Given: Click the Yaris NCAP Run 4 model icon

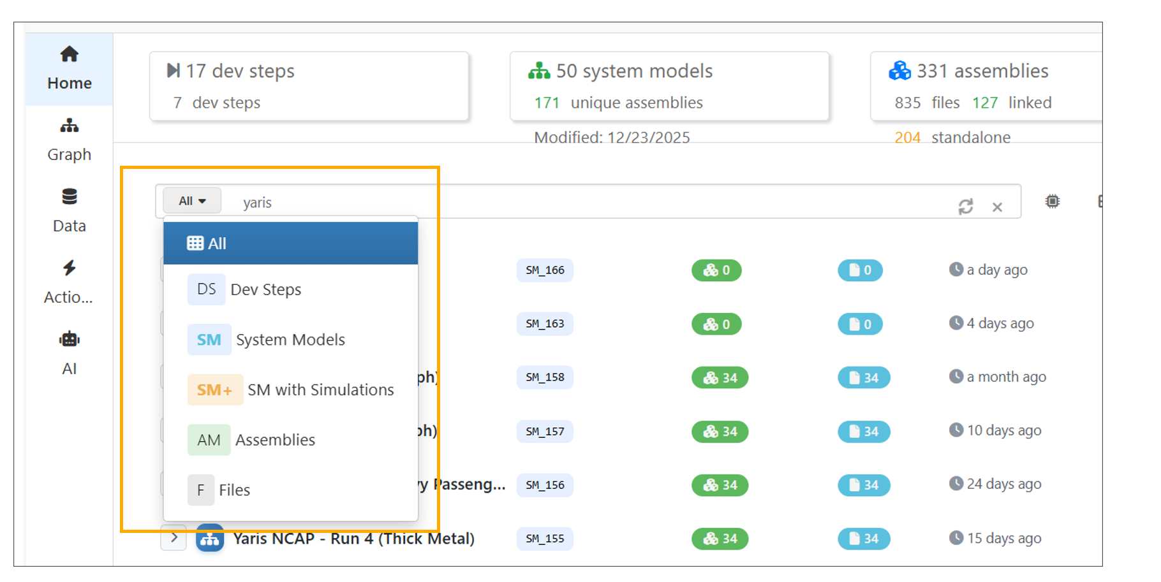Looking at the screenshot, I should coord(210,539).
